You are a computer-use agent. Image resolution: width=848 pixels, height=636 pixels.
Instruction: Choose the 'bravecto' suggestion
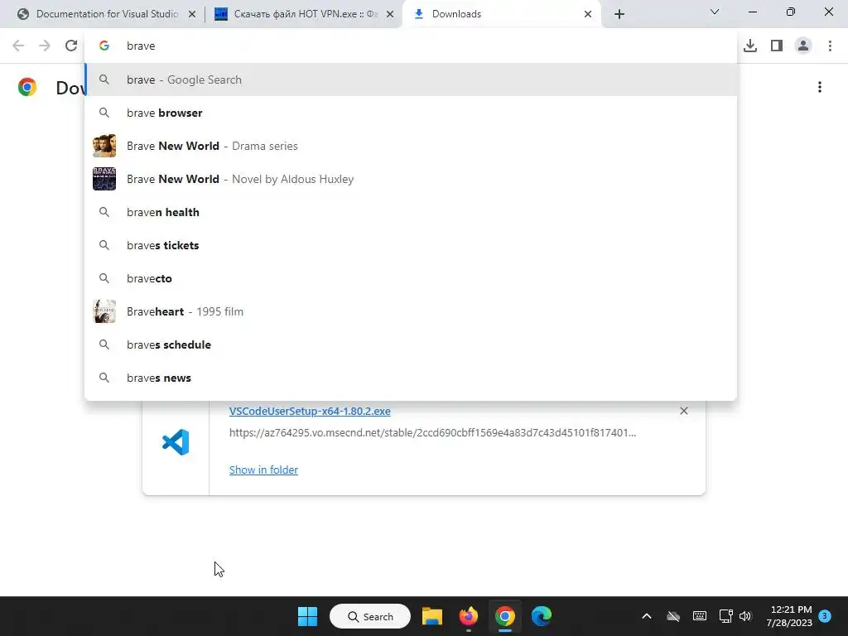[411, 278]
